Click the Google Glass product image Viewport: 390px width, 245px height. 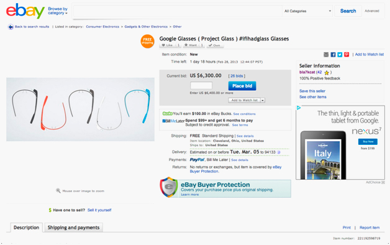[x=80, y=109]
